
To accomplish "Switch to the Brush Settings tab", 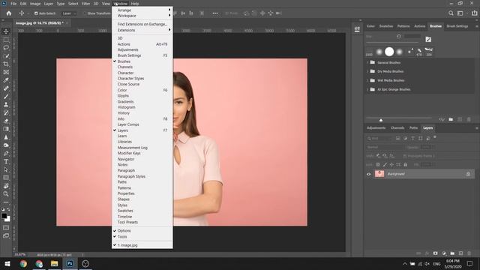I will click(457, 26).
